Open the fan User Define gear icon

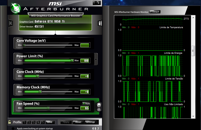99,107
